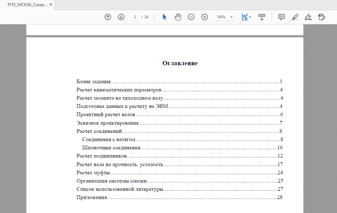Select the highlighter text tool
Screen dimensions: 337x213
pos(295,17)
